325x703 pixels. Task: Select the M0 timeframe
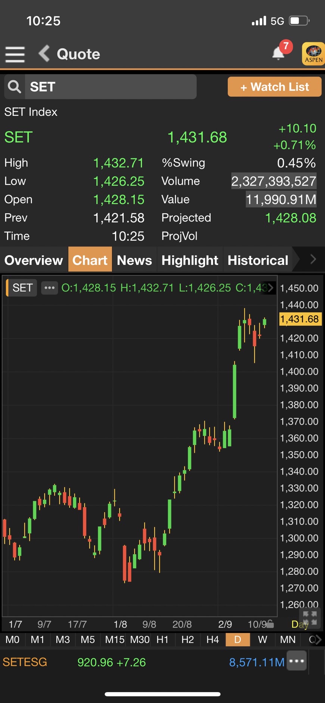point(12,639)
